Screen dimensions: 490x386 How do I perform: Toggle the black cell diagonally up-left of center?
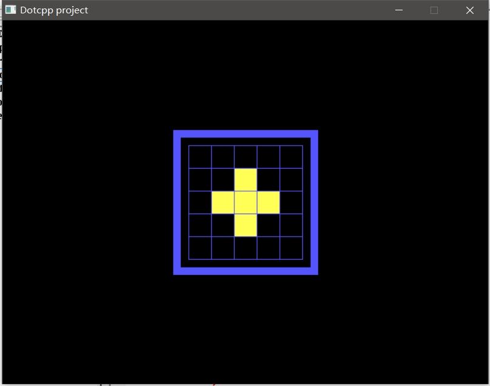223,180
